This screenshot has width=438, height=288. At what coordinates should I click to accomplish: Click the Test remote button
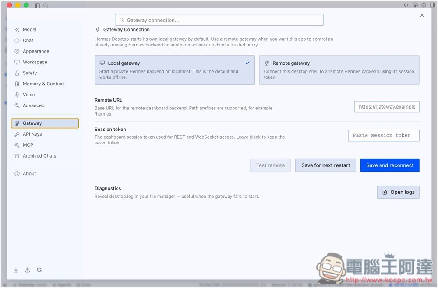[270, 165]
